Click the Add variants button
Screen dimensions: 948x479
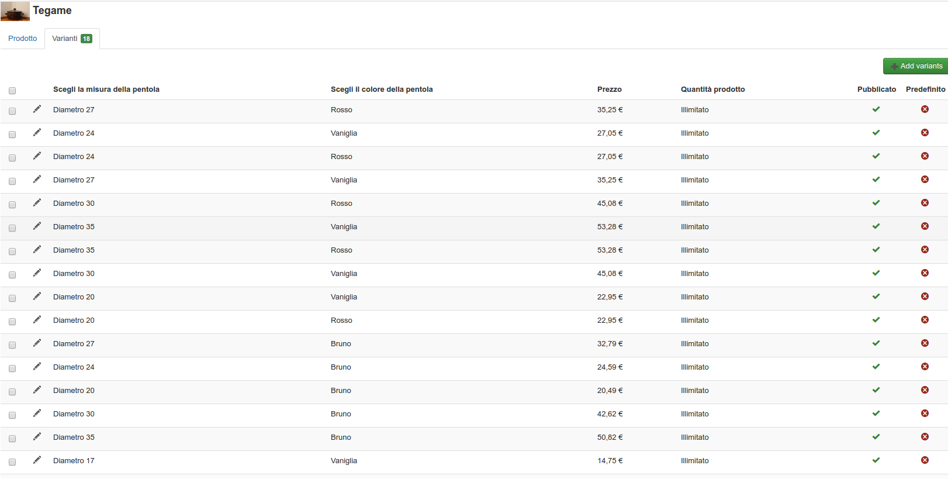(x=915, y=66)
